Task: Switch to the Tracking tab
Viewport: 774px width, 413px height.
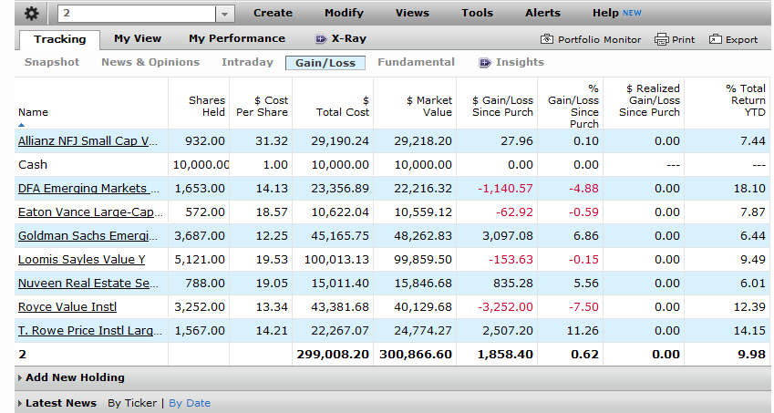Action: 60,39
